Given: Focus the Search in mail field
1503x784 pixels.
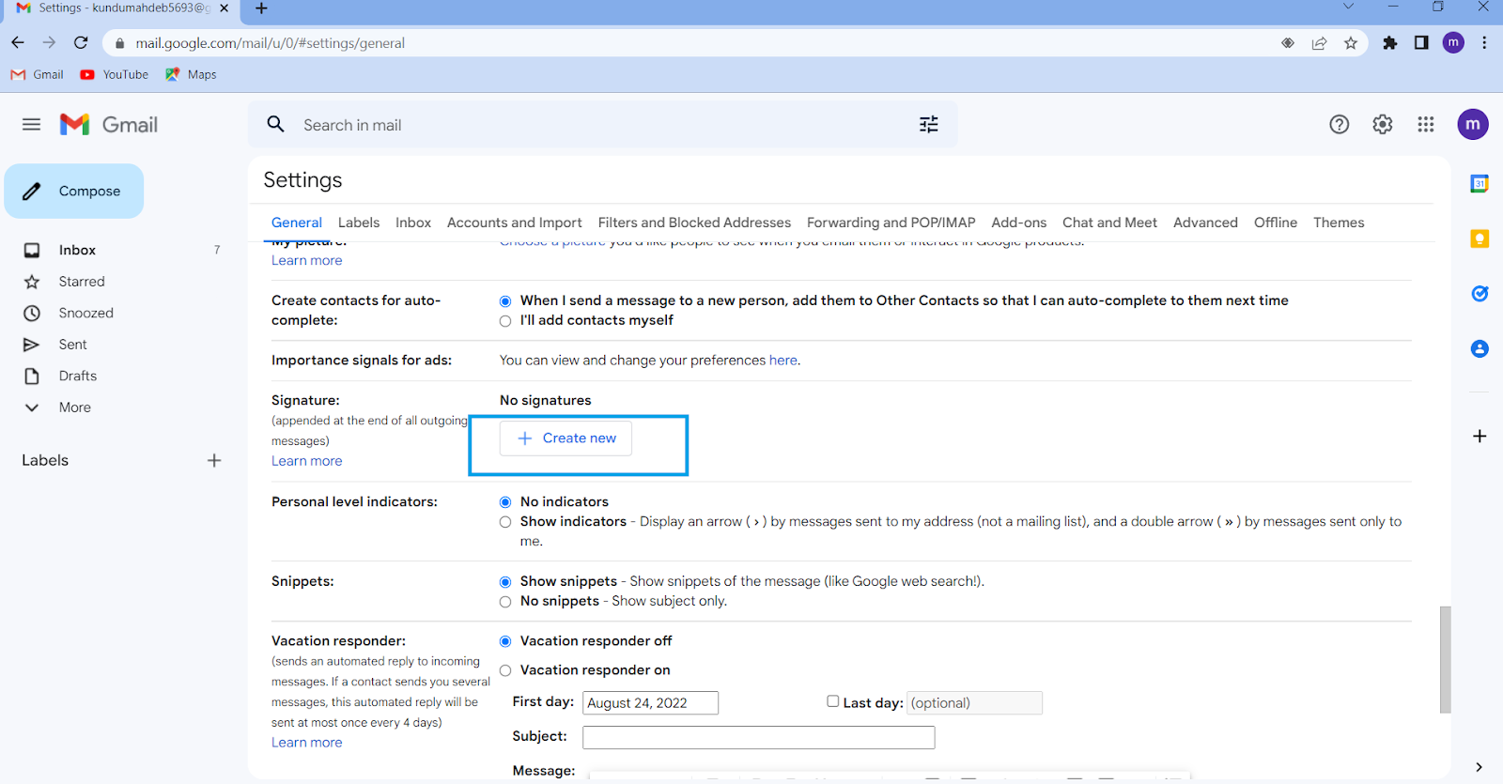Looking at the screenshot, I should click(x=601, y=125).
